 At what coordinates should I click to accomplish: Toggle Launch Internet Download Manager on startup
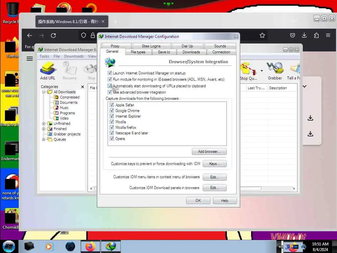click(x=110, y=73)
